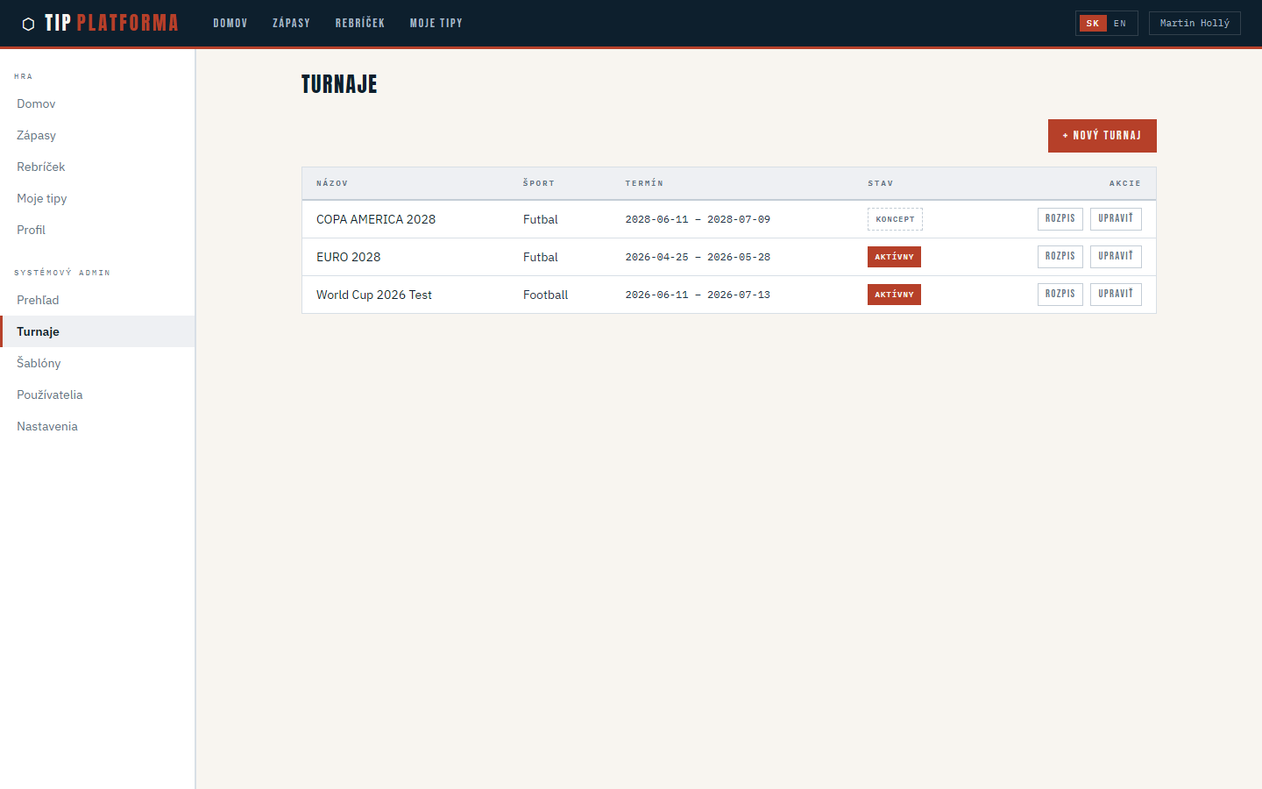
Task: Click the + Nový turnaj button
Action: (x=1102, y=136)
